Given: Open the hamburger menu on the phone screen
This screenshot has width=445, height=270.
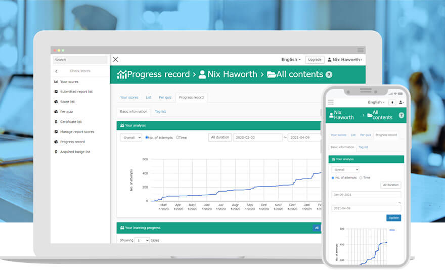Looking at the screenshot, I should [x=331, y=102].
